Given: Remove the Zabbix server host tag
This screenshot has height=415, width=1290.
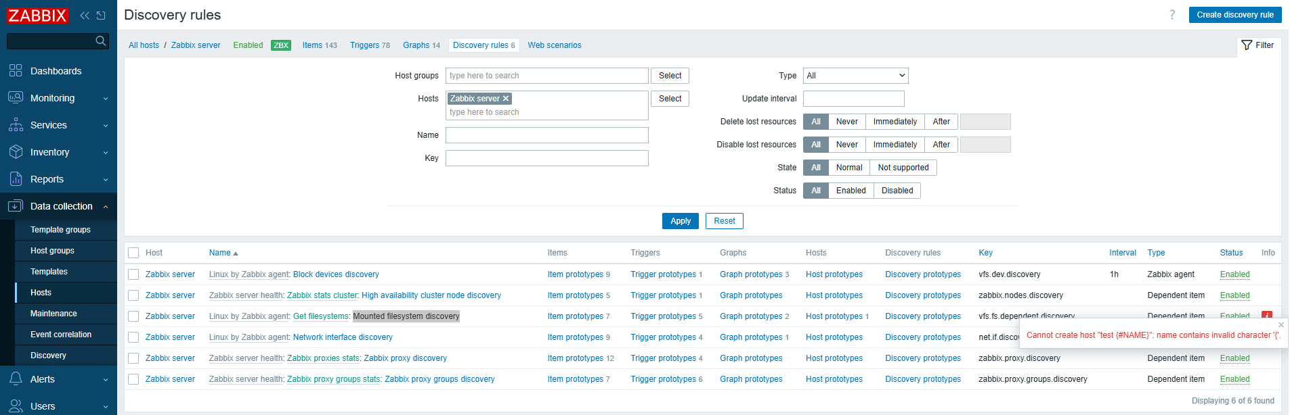Looking at the screenshot, I should click(x=506, y=99).
